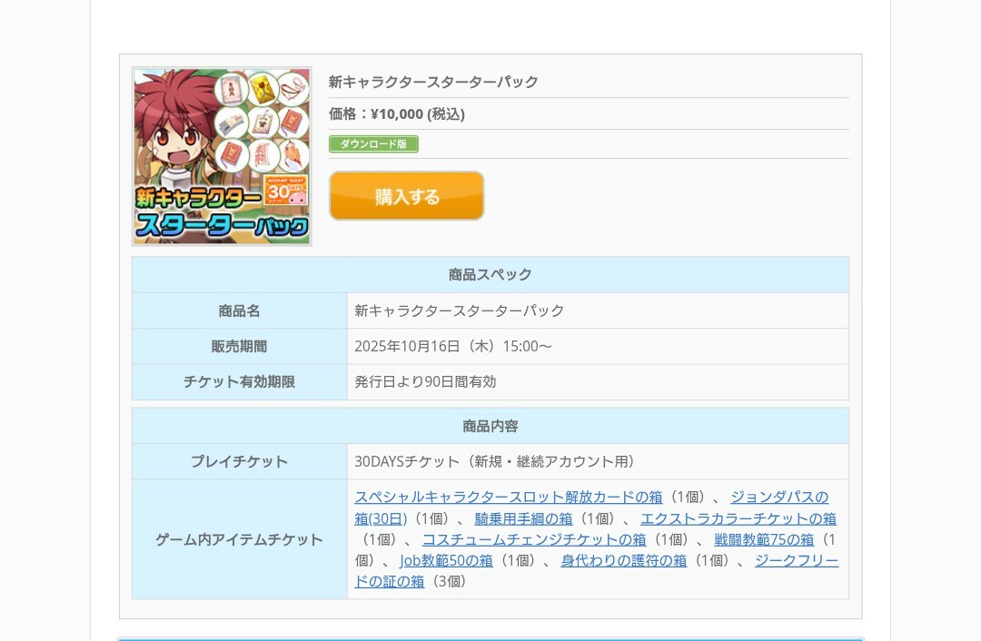Click the 30DAYS ticket icon in product image

[x=286, y=190]
